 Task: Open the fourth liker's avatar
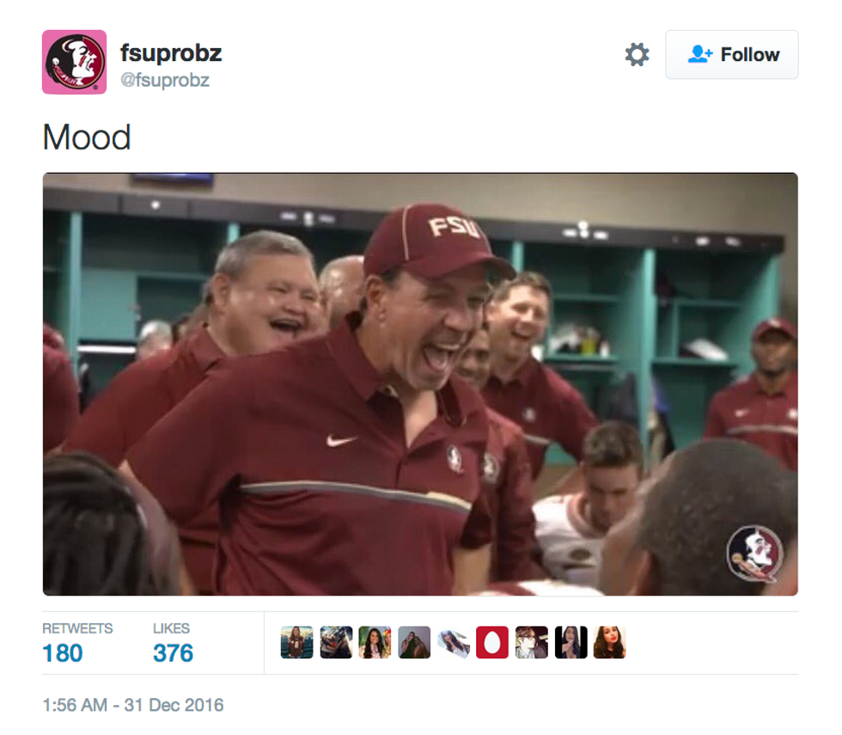[414, 642]
